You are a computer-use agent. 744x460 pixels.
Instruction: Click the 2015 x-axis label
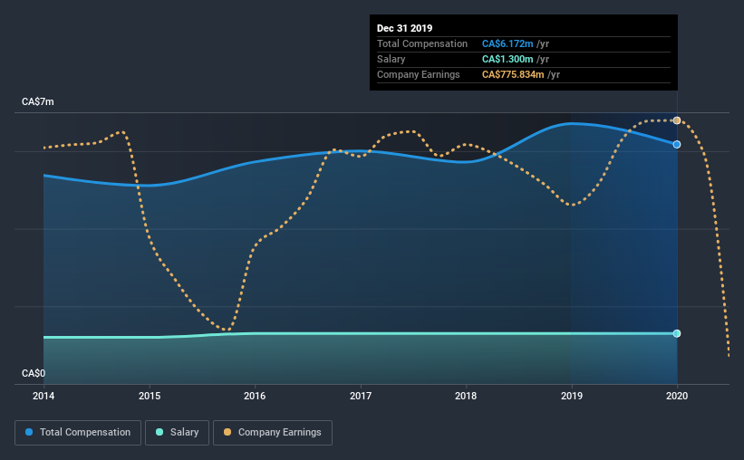click(150, 396)
